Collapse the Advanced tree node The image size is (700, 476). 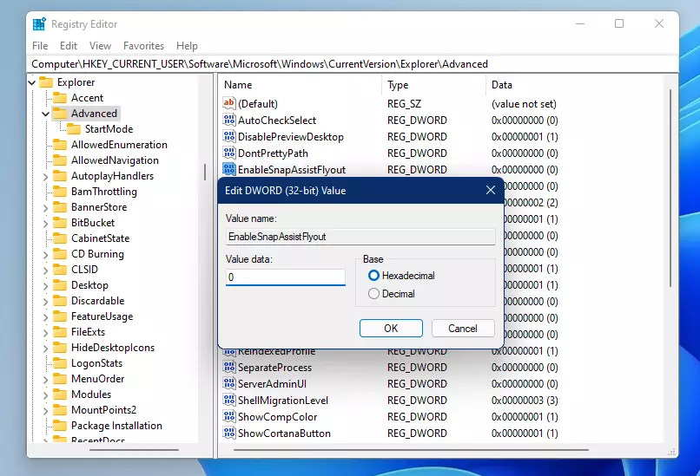point(45,114)
